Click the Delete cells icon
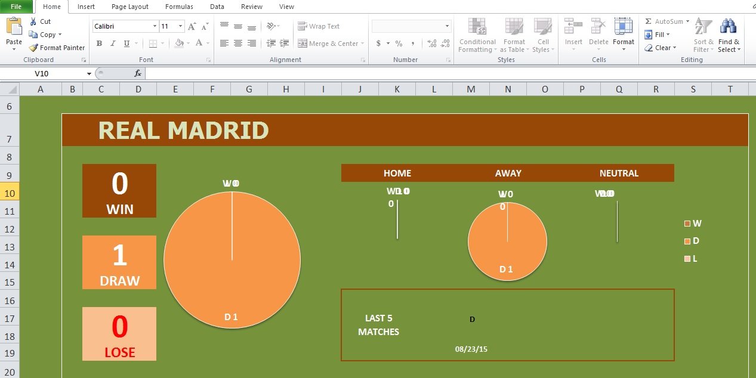 pos(598,26)
